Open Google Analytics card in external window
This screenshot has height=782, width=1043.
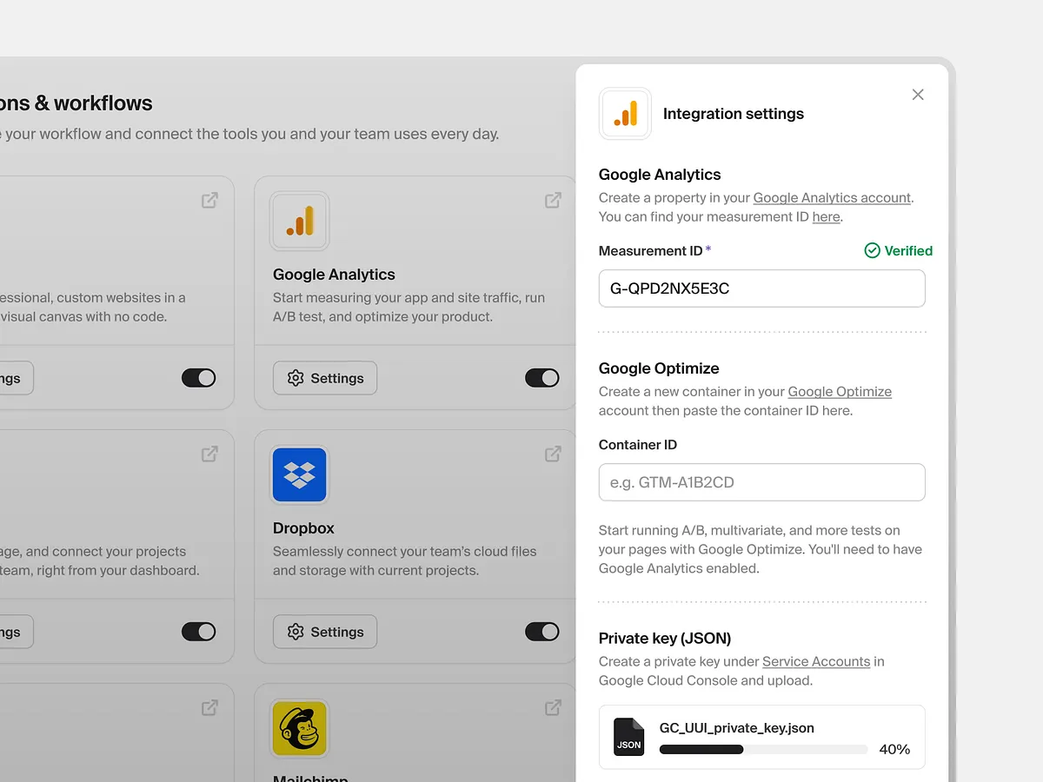tap(553, 199)
